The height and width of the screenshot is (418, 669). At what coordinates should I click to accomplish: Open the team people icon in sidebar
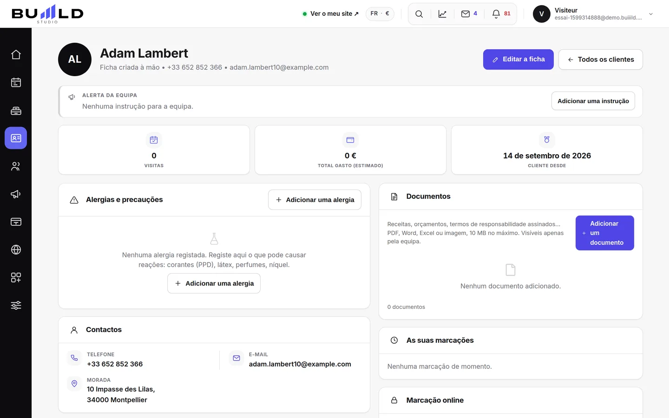point(16,166)
